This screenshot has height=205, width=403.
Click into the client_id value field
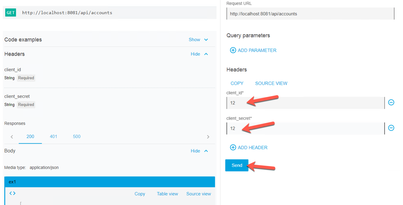tap(306, 103)
